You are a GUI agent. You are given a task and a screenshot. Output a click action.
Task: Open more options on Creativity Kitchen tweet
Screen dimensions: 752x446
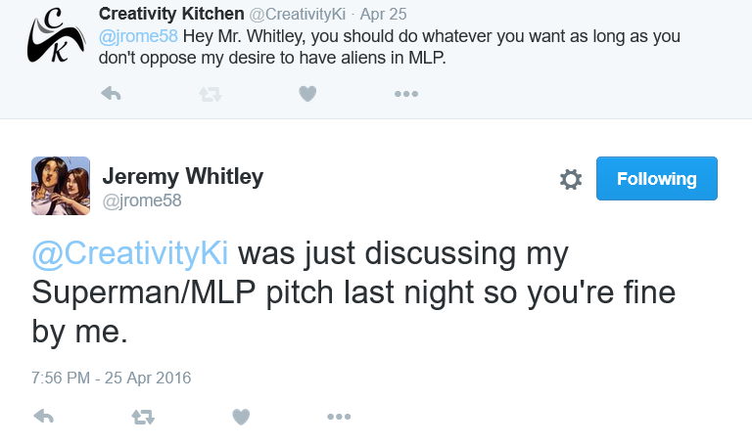pyautogui.click(x=406, y=94)
